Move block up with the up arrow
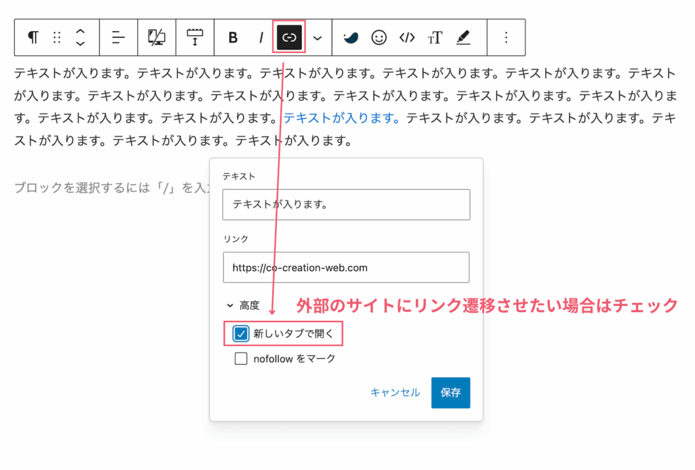 pos(80,32)
